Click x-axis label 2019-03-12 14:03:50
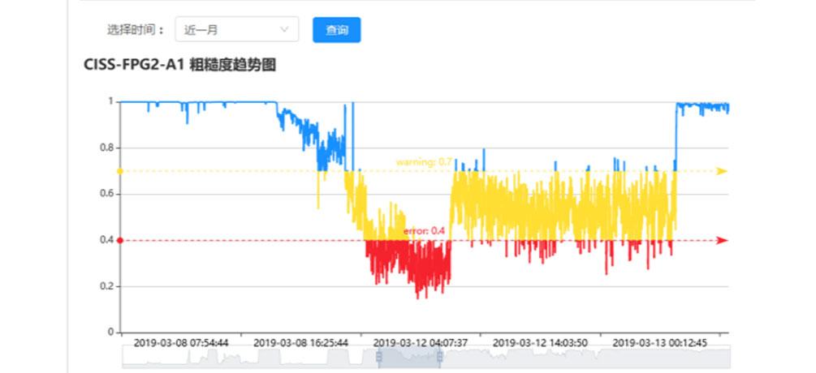The height and width of the screenshot is (373, 816). (x=540, y=343)
